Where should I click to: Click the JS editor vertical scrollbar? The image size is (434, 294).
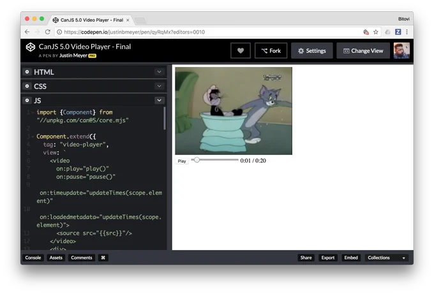click(x=165, y=119)
